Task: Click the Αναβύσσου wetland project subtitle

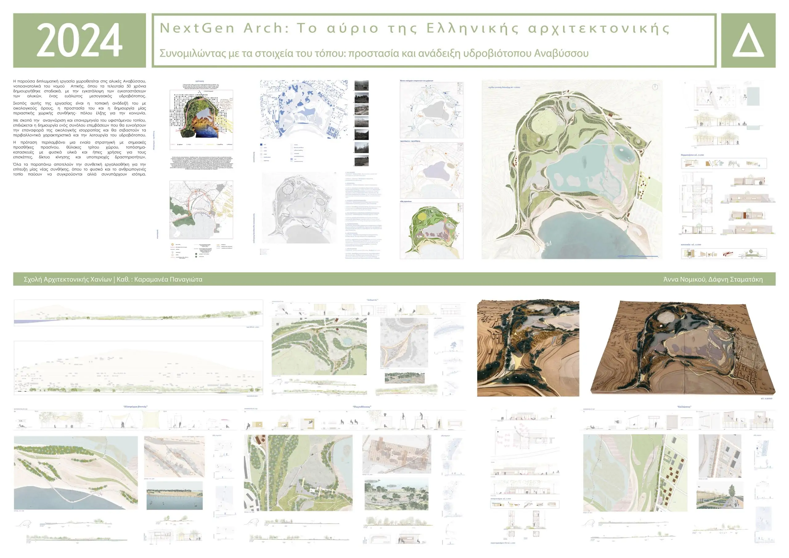Action: click(374, 53)
